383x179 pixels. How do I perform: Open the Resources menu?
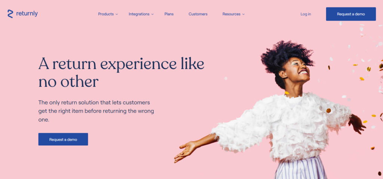(231, 14)
